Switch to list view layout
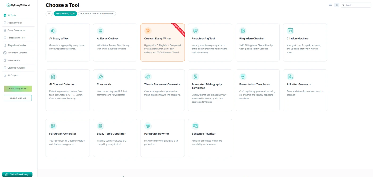This screenshot has height=177, width=373. click(330, 5)
